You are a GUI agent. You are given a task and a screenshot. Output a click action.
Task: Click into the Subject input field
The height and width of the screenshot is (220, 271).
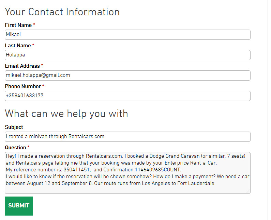click(x=127, y=137)
